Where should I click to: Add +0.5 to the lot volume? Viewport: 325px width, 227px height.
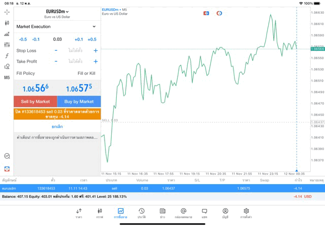click(x=92, y=39)
